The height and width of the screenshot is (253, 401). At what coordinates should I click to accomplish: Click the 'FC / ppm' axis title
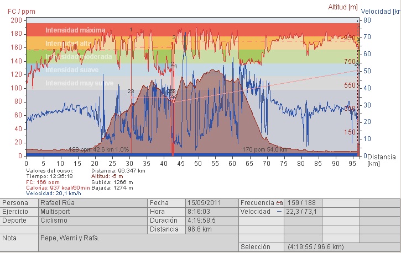coord(21,12)
